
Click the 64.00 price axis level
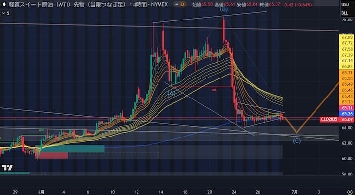click(x=347, y=128)
